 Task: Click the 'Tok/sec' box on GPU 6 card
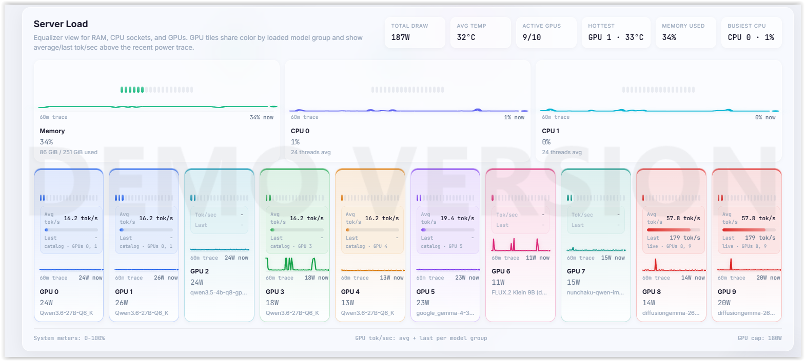click(x=520, y=220)
